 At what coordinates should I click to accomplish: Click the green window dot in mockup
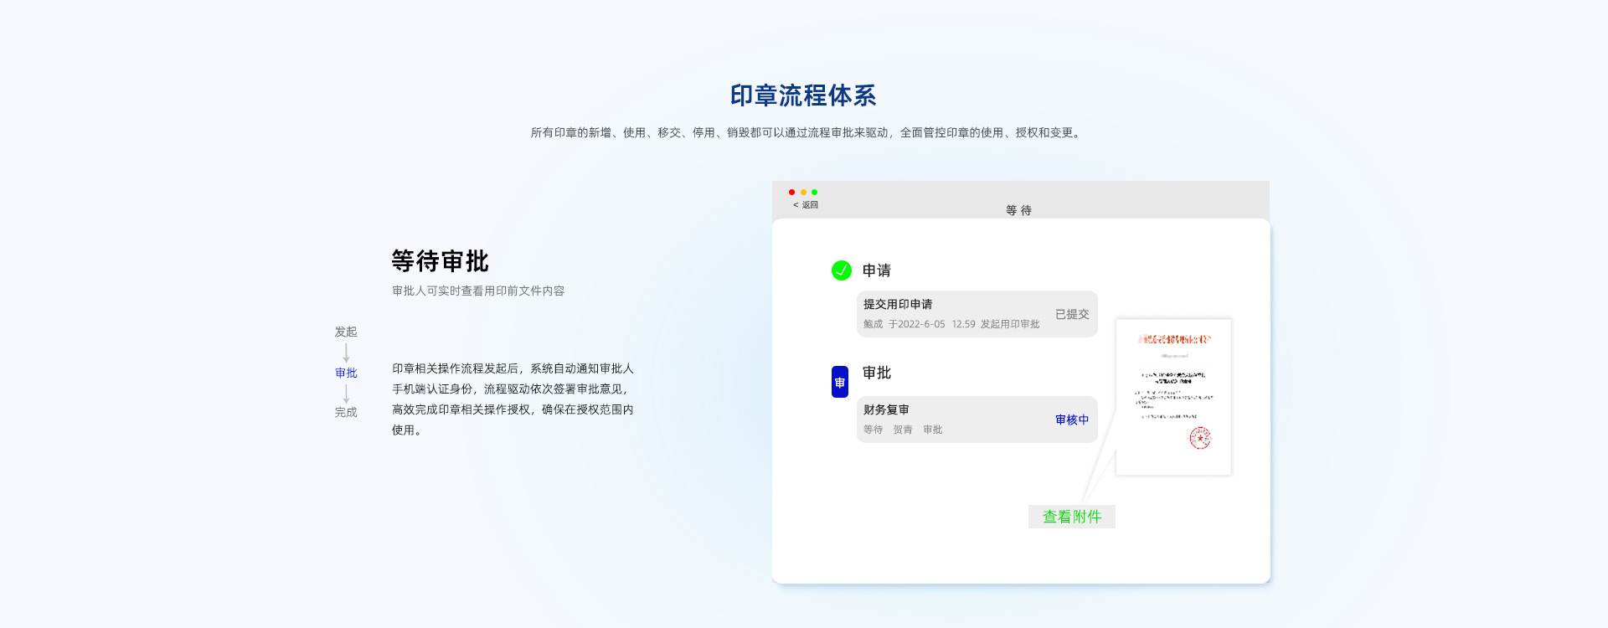pyautogui.click(x=814, y=193)
